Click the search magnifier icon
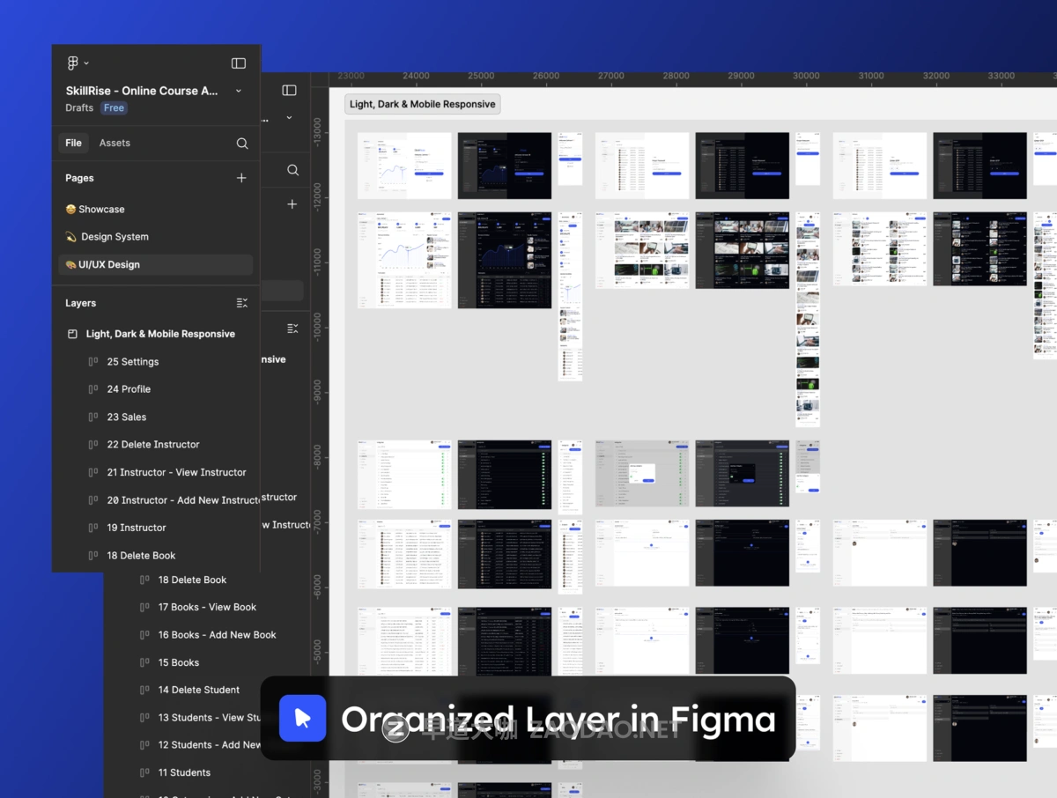This screenshot has width=1057, height=798. [x=242, y=144]
